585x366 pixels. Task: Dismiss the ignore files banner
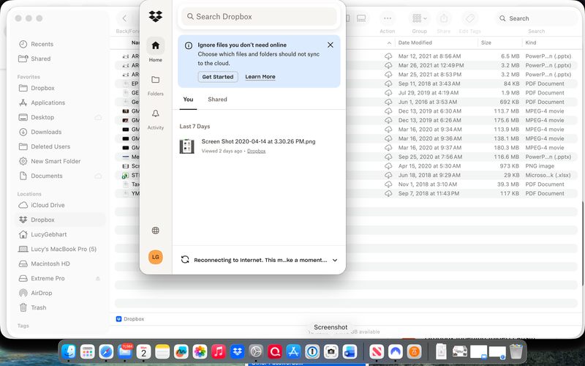(330, 45)
